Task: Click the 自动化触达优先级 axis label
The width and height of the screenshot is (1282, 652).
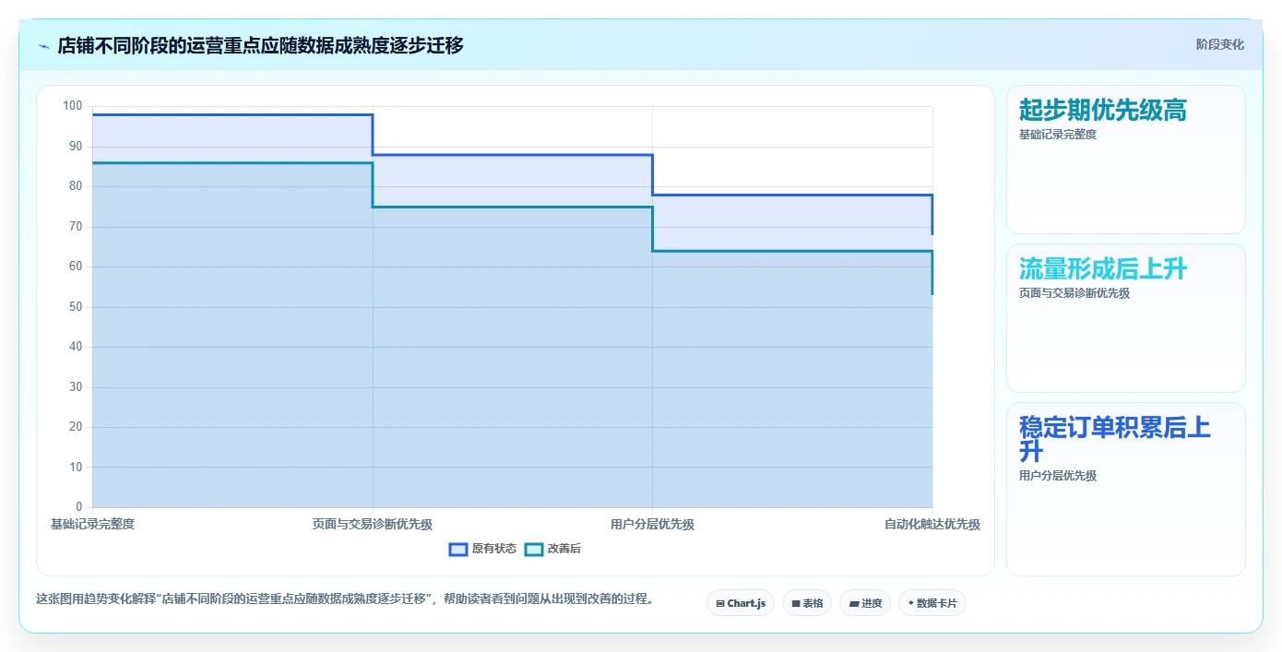Action: tap(932, 524)
